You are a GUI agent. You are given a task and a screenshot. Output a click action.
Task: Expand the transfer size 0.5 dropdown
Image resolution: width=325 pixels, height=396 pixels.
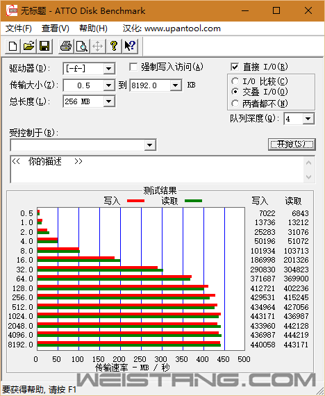pos(109,85)
